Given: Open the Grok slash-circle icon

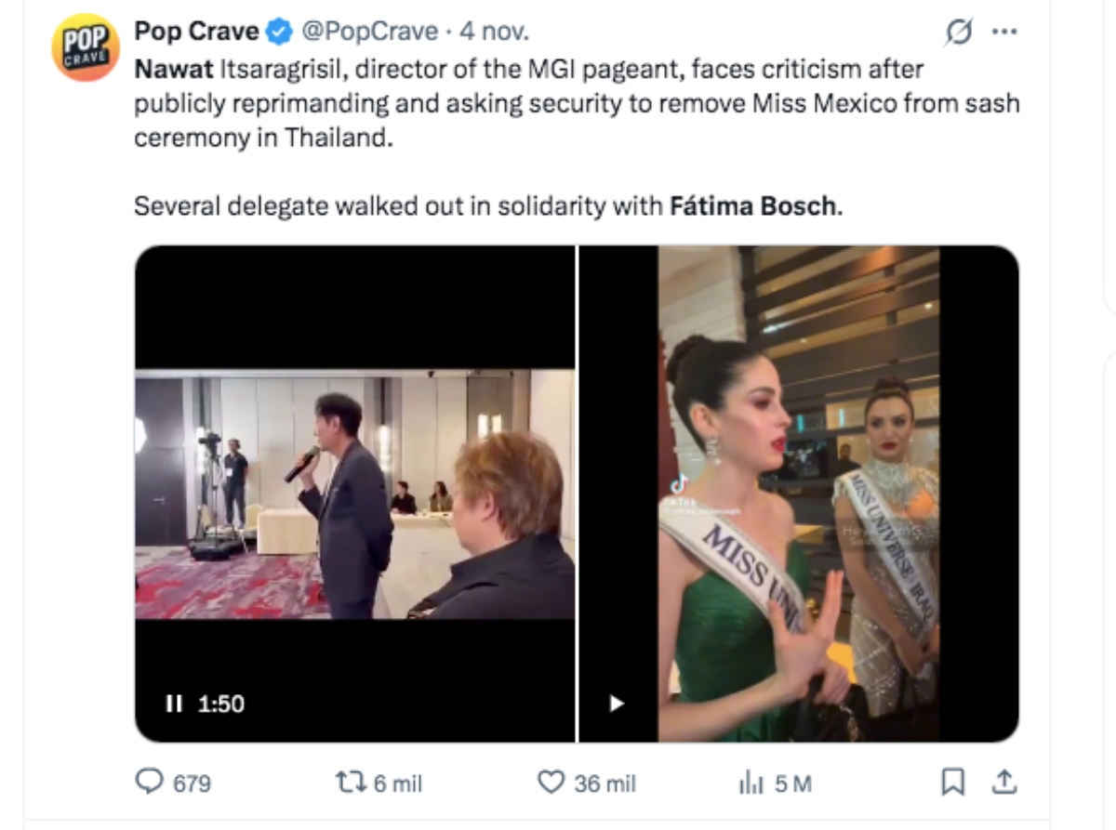Looking at the screenshot, I should (956, 33).
